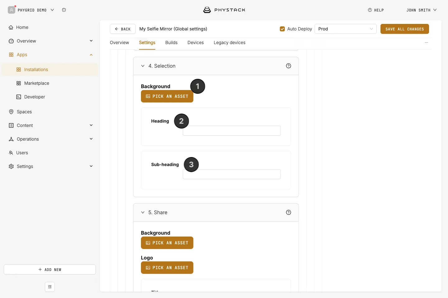Open the Legacy devices tab
Image resolution: width=448 pixels, height=298 pixels.
[230, 43]
